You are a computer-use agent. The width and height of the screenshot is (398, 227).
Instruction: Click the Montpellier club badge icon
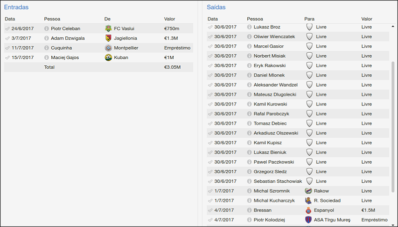pyautogui.click(x=108, y=48)
